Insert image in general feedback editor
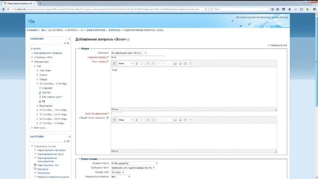 coord(175,120)
